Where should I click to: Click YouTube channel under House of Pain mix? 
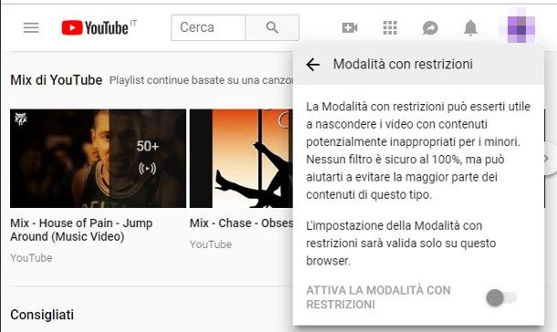pos(31,258)
